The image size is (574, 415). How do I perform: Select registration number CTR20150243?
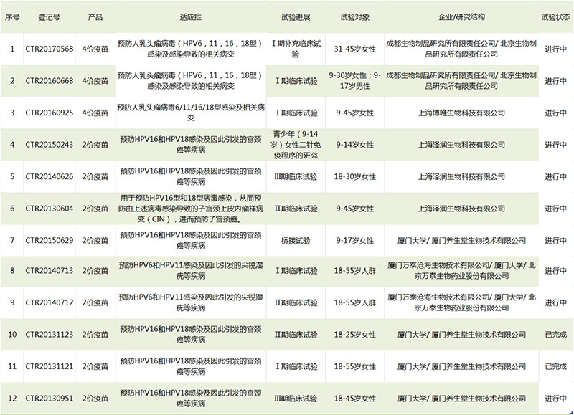click(50, 145)
